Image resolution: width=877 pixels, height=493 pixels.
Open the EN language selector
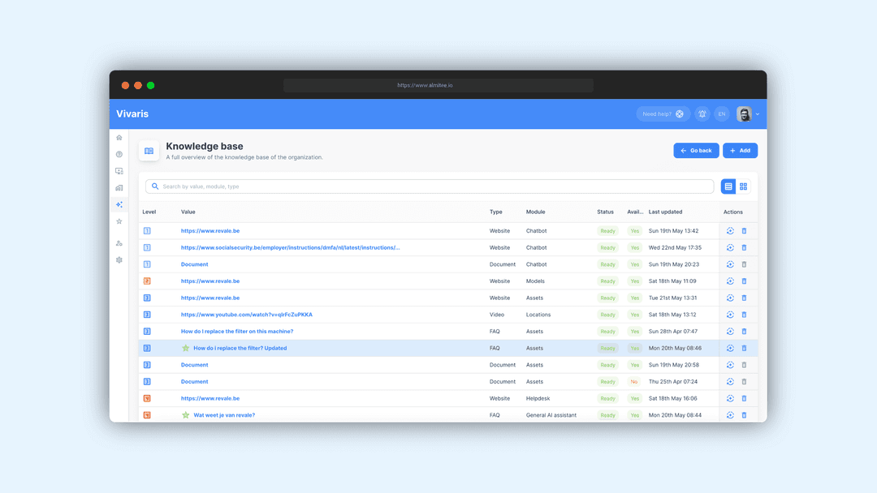tap(721, 114)
